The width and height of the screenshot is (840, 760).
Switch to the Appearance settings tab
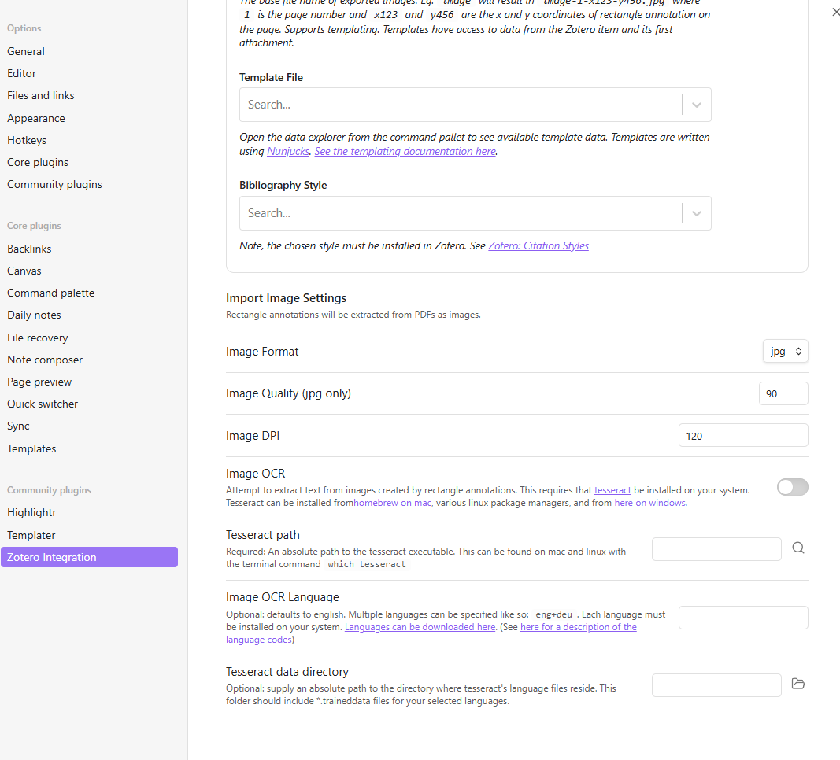[x=36, y=118]
